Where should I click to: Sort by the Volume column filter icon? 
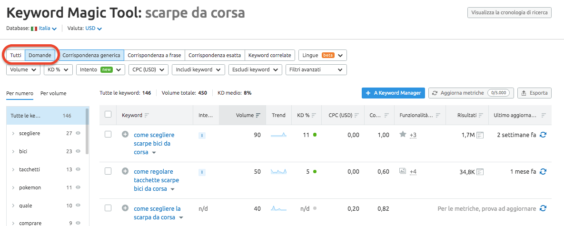(258, 115)
